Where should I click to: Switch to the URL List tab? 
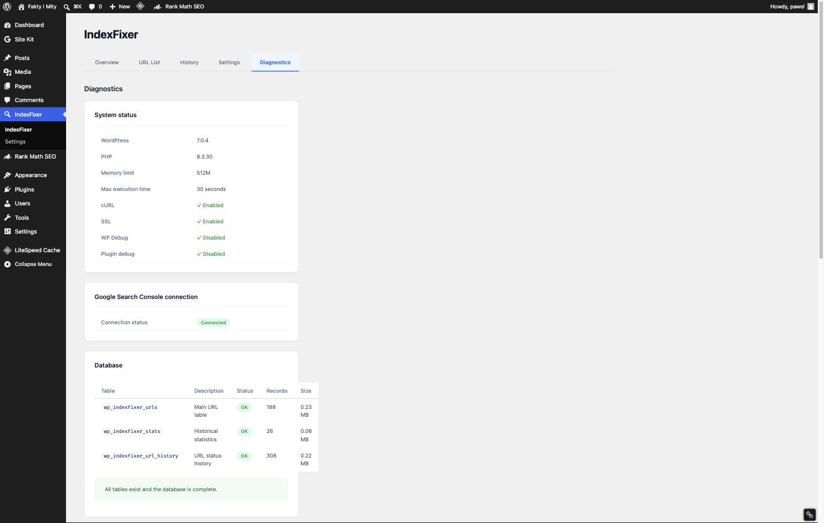coord(150,62)
